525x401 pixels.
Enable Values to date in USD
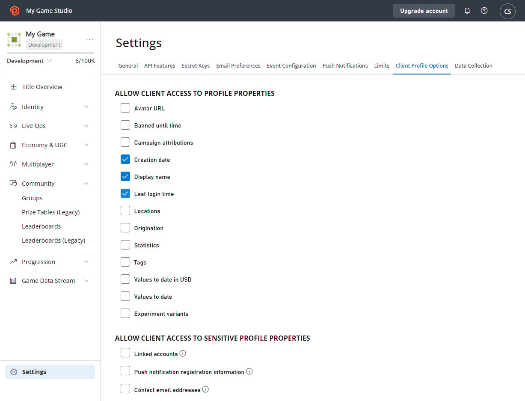tap(125, 279)
